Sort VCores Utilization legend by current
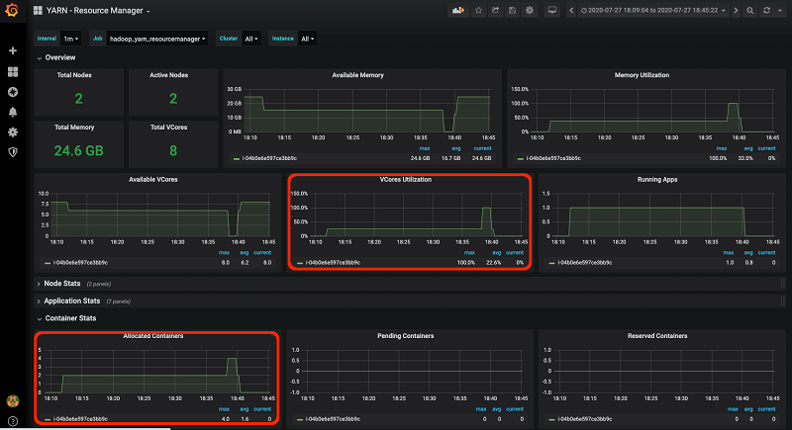 click(515, 253)
